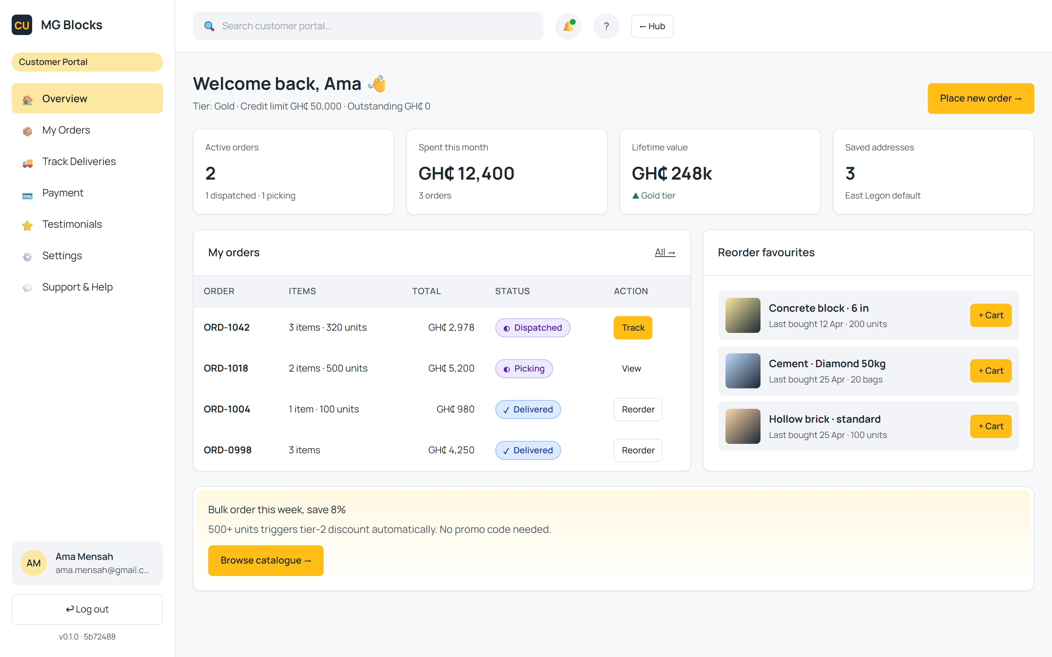This screenshot has width=1052, height=657.
Task: Click '2 items · 500 units' cell
Action: pos(328,368)
